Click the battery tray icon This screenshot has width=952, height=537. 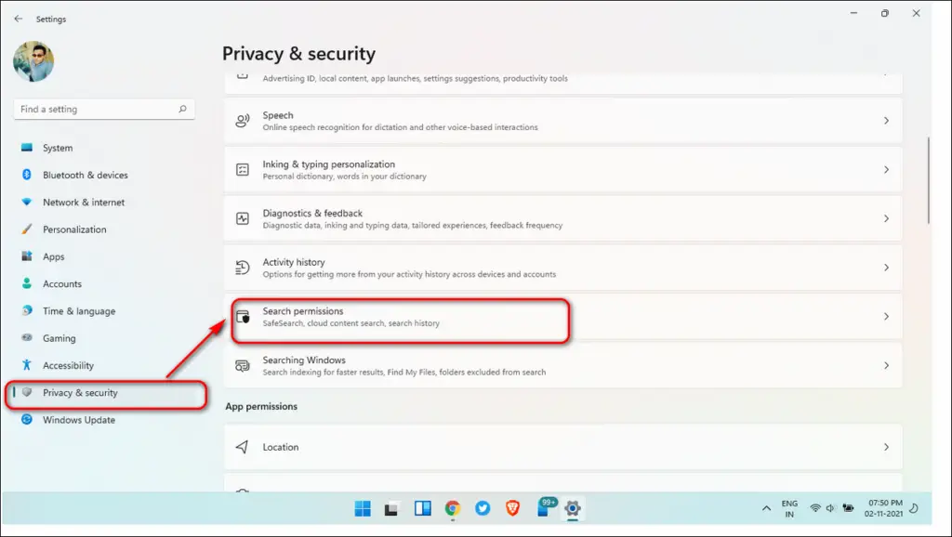[x=848, y=508]
